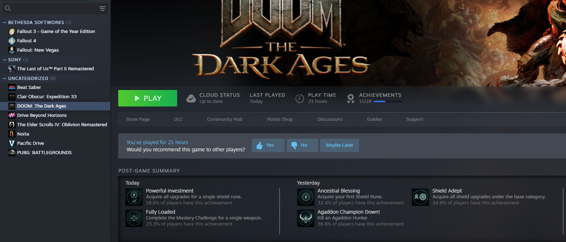
Task: Click the Clair Obscur Expedition 33 icon
Action: pos(12,97)
